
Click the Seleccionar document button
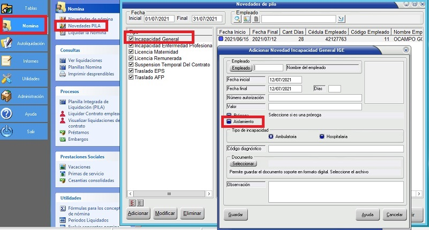tap(243, 163)
